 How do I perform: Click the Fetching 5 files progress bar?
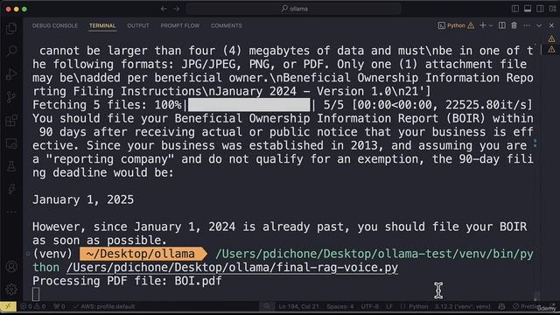tap(248, 105)
